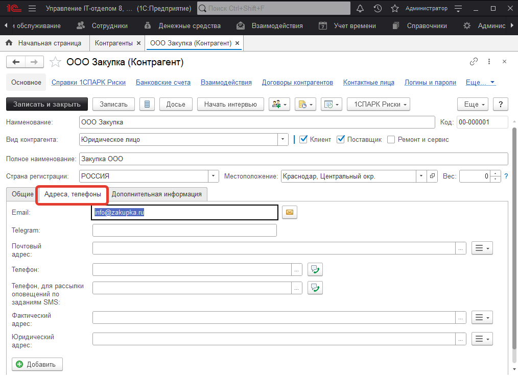Toggle the Поставщик checkbox
The width and height of the screenshot is (518, 381).
pos(341,139)
